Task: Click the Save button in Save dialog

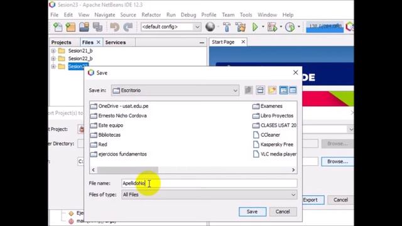Action: pos(253,212)
